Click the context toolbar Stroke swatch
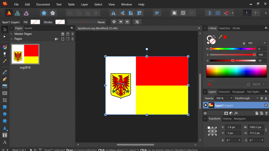 [x=60, y=22]
